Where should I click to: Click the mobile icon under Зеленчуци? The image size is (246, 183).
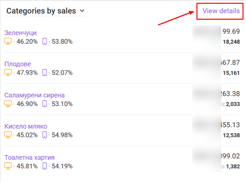[44, 41]
